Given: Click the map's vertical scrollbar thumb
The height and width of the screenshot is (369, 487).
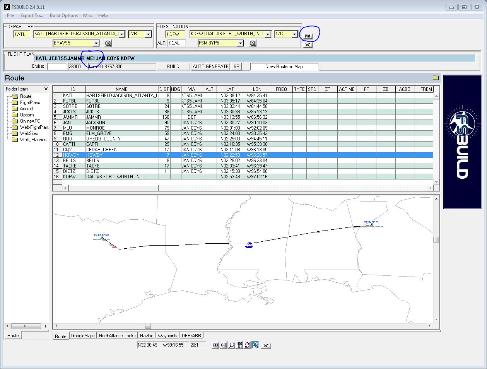Looking at the screenshot, I should point(436,240).
